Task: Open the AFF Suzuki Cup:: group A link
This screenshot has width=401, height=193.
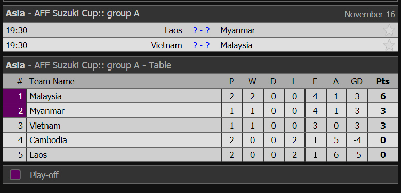Action: pos(87,13)
